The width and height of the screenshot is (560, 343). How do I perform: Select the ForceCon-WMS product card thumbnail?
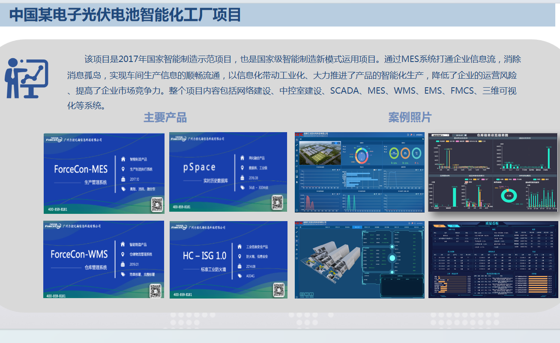[104, 259]
